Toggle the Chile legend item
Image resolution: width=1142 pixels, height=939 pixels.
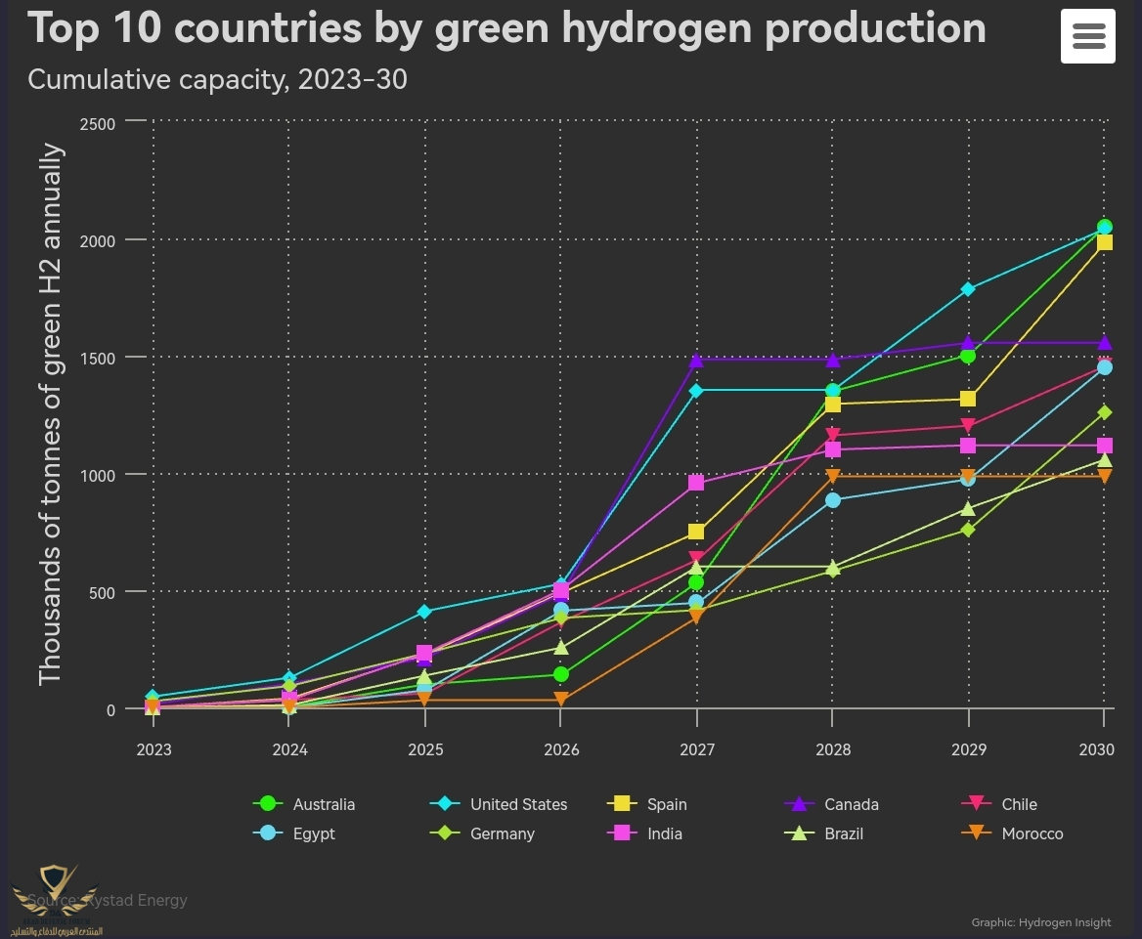click(x=999, y=803)
